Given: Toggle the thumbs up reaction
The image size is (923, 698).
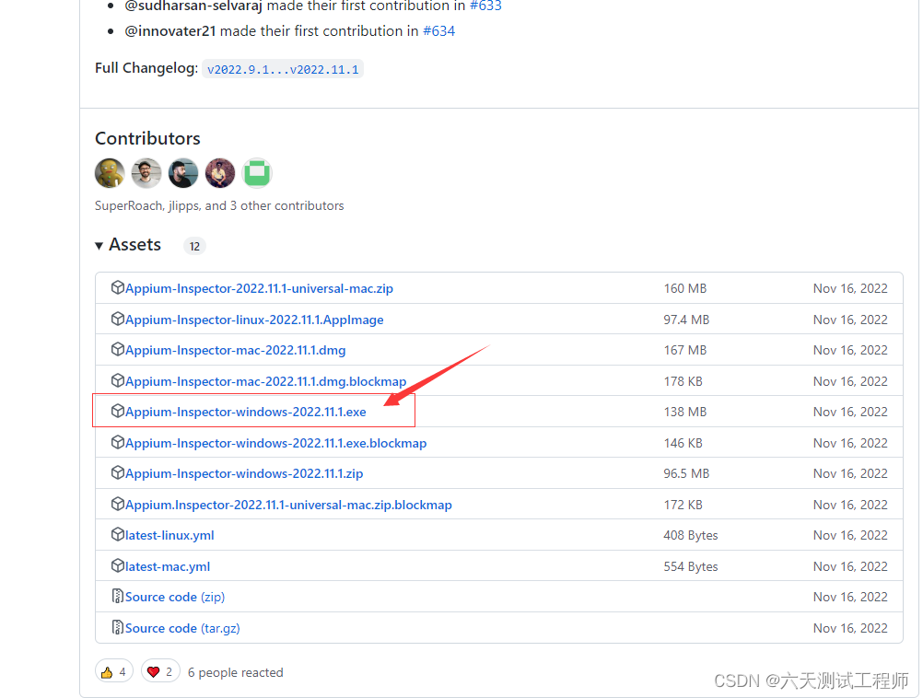Looking at the screenshot, I should 114,671.
